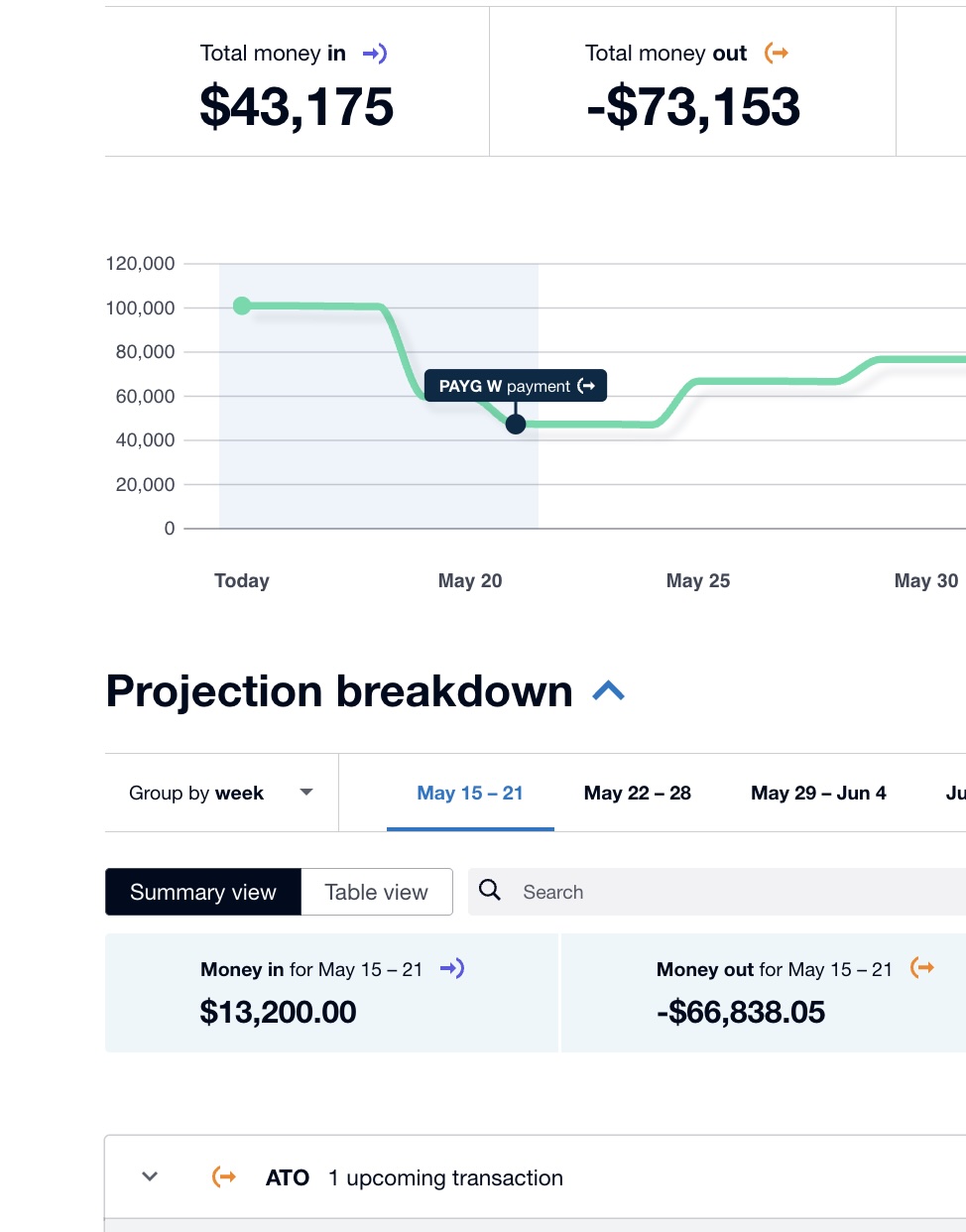Click the May 30 axis label
The width and height of the screenshot is (966, 1232).
coord(926,580)
